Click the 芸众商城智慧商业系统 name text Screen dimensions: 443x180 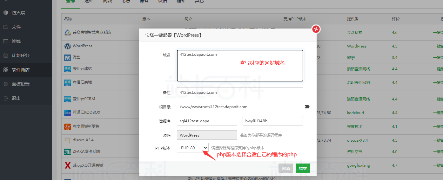(x=92, y=32)
